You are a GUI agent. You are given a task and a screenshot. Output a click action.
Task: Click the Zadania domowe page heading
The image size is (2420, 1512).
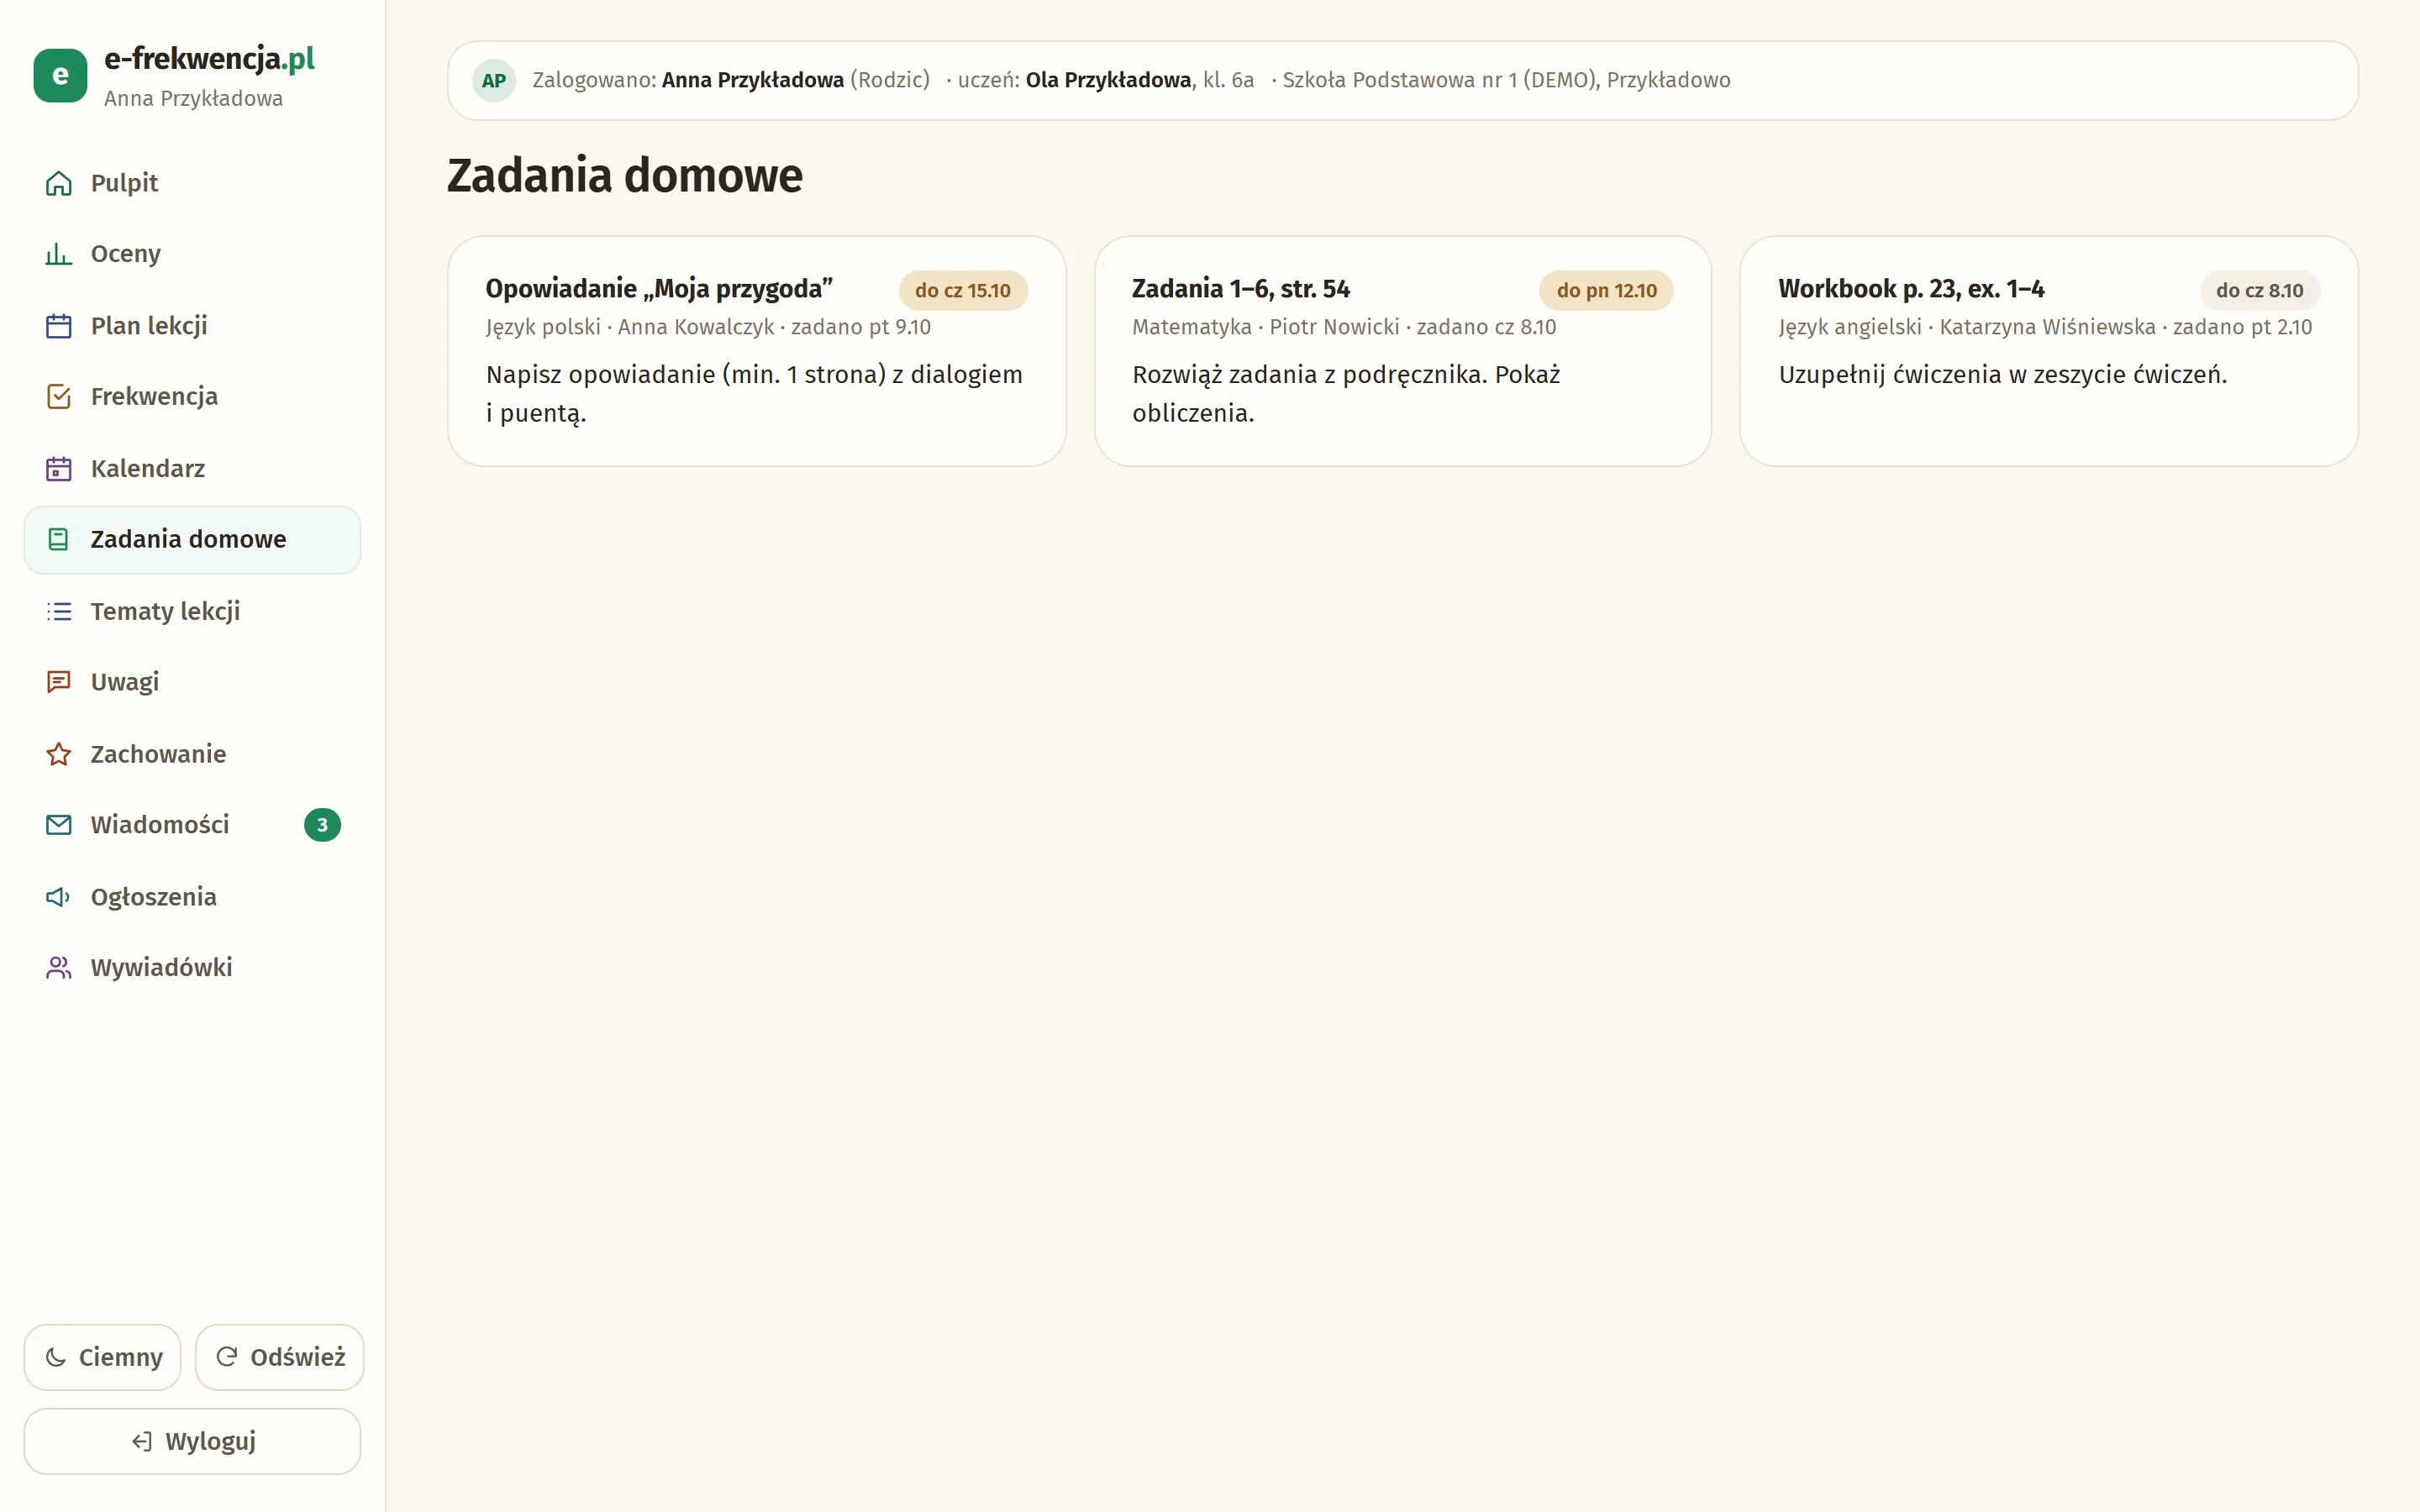[x=625, y=176]
